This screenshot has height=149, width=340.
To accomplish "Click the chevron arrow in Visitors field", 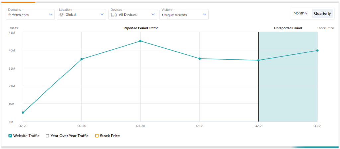I will [204, 15].
